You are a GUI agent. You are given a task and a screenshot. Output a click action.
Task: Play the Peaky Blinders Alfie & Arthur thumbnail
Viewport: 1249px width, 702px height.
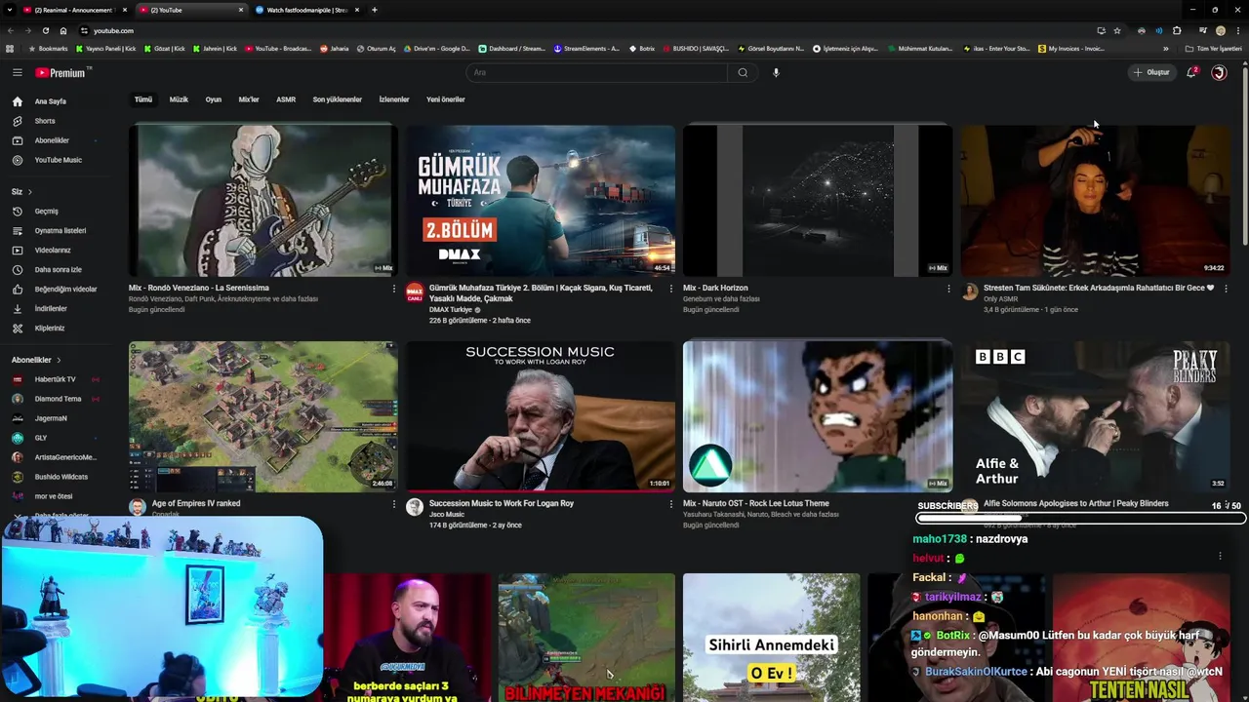(x=1094, y=416)
